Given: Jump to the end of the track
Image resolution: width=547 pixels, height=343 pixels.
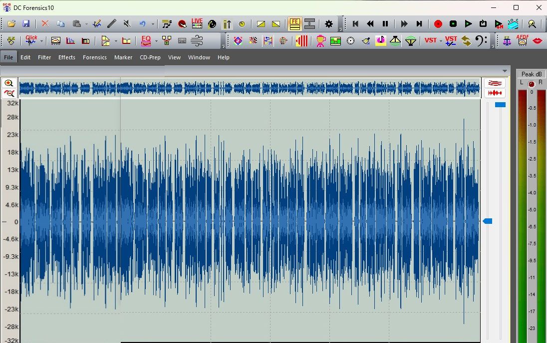Looking at the screenshot, I should coord(419,24).
